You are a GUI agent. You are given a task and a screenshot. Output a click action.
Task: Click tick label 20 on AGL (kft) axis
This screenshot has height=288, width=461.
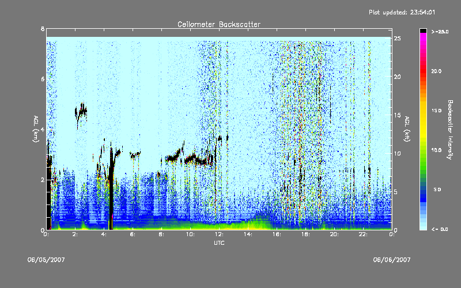click(x=398, y=77)
